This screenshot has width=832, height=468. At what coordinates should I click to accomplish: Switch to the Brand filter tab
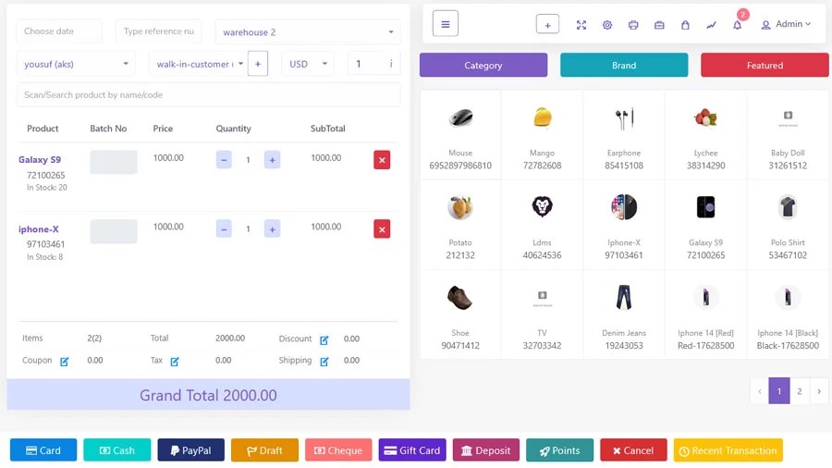624,66
